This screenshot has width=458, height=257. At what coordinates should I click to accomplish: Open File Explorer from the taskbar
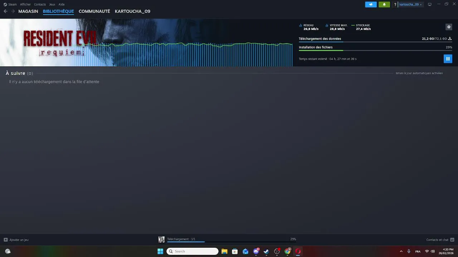224,251
